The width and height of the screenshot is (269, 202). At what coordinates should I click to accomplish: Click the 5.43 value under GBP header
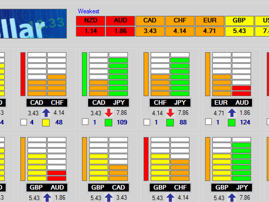coord(239,32)
